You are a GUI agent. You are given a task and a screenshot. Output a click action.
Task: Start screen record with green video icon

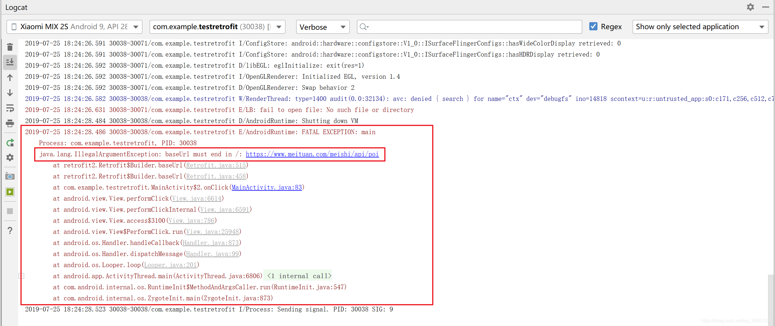coord(10,192)
